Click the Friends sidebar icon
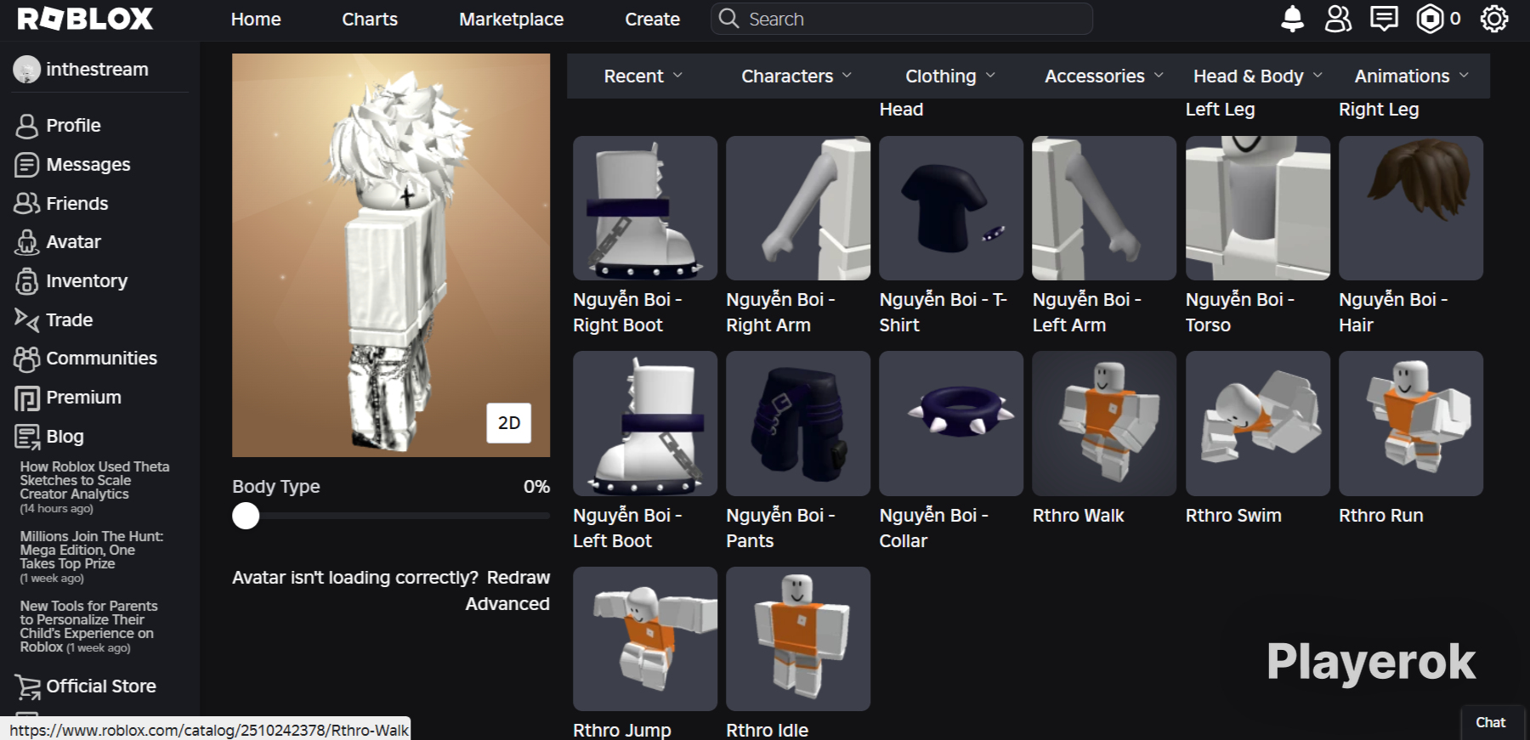1530x740 pixels. [x=27, y=204]
